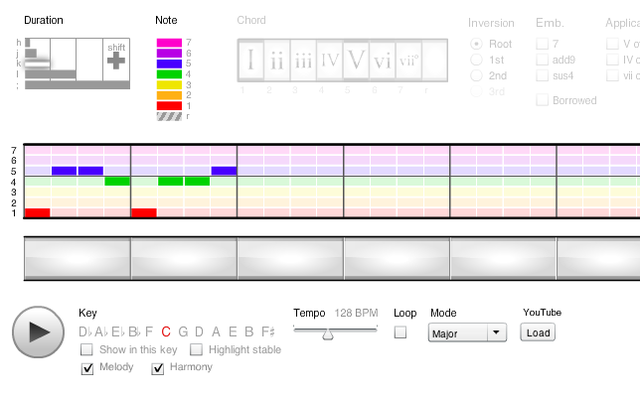
Task: Enable the 7 embellishment checkbox
Action: point(542,44)
